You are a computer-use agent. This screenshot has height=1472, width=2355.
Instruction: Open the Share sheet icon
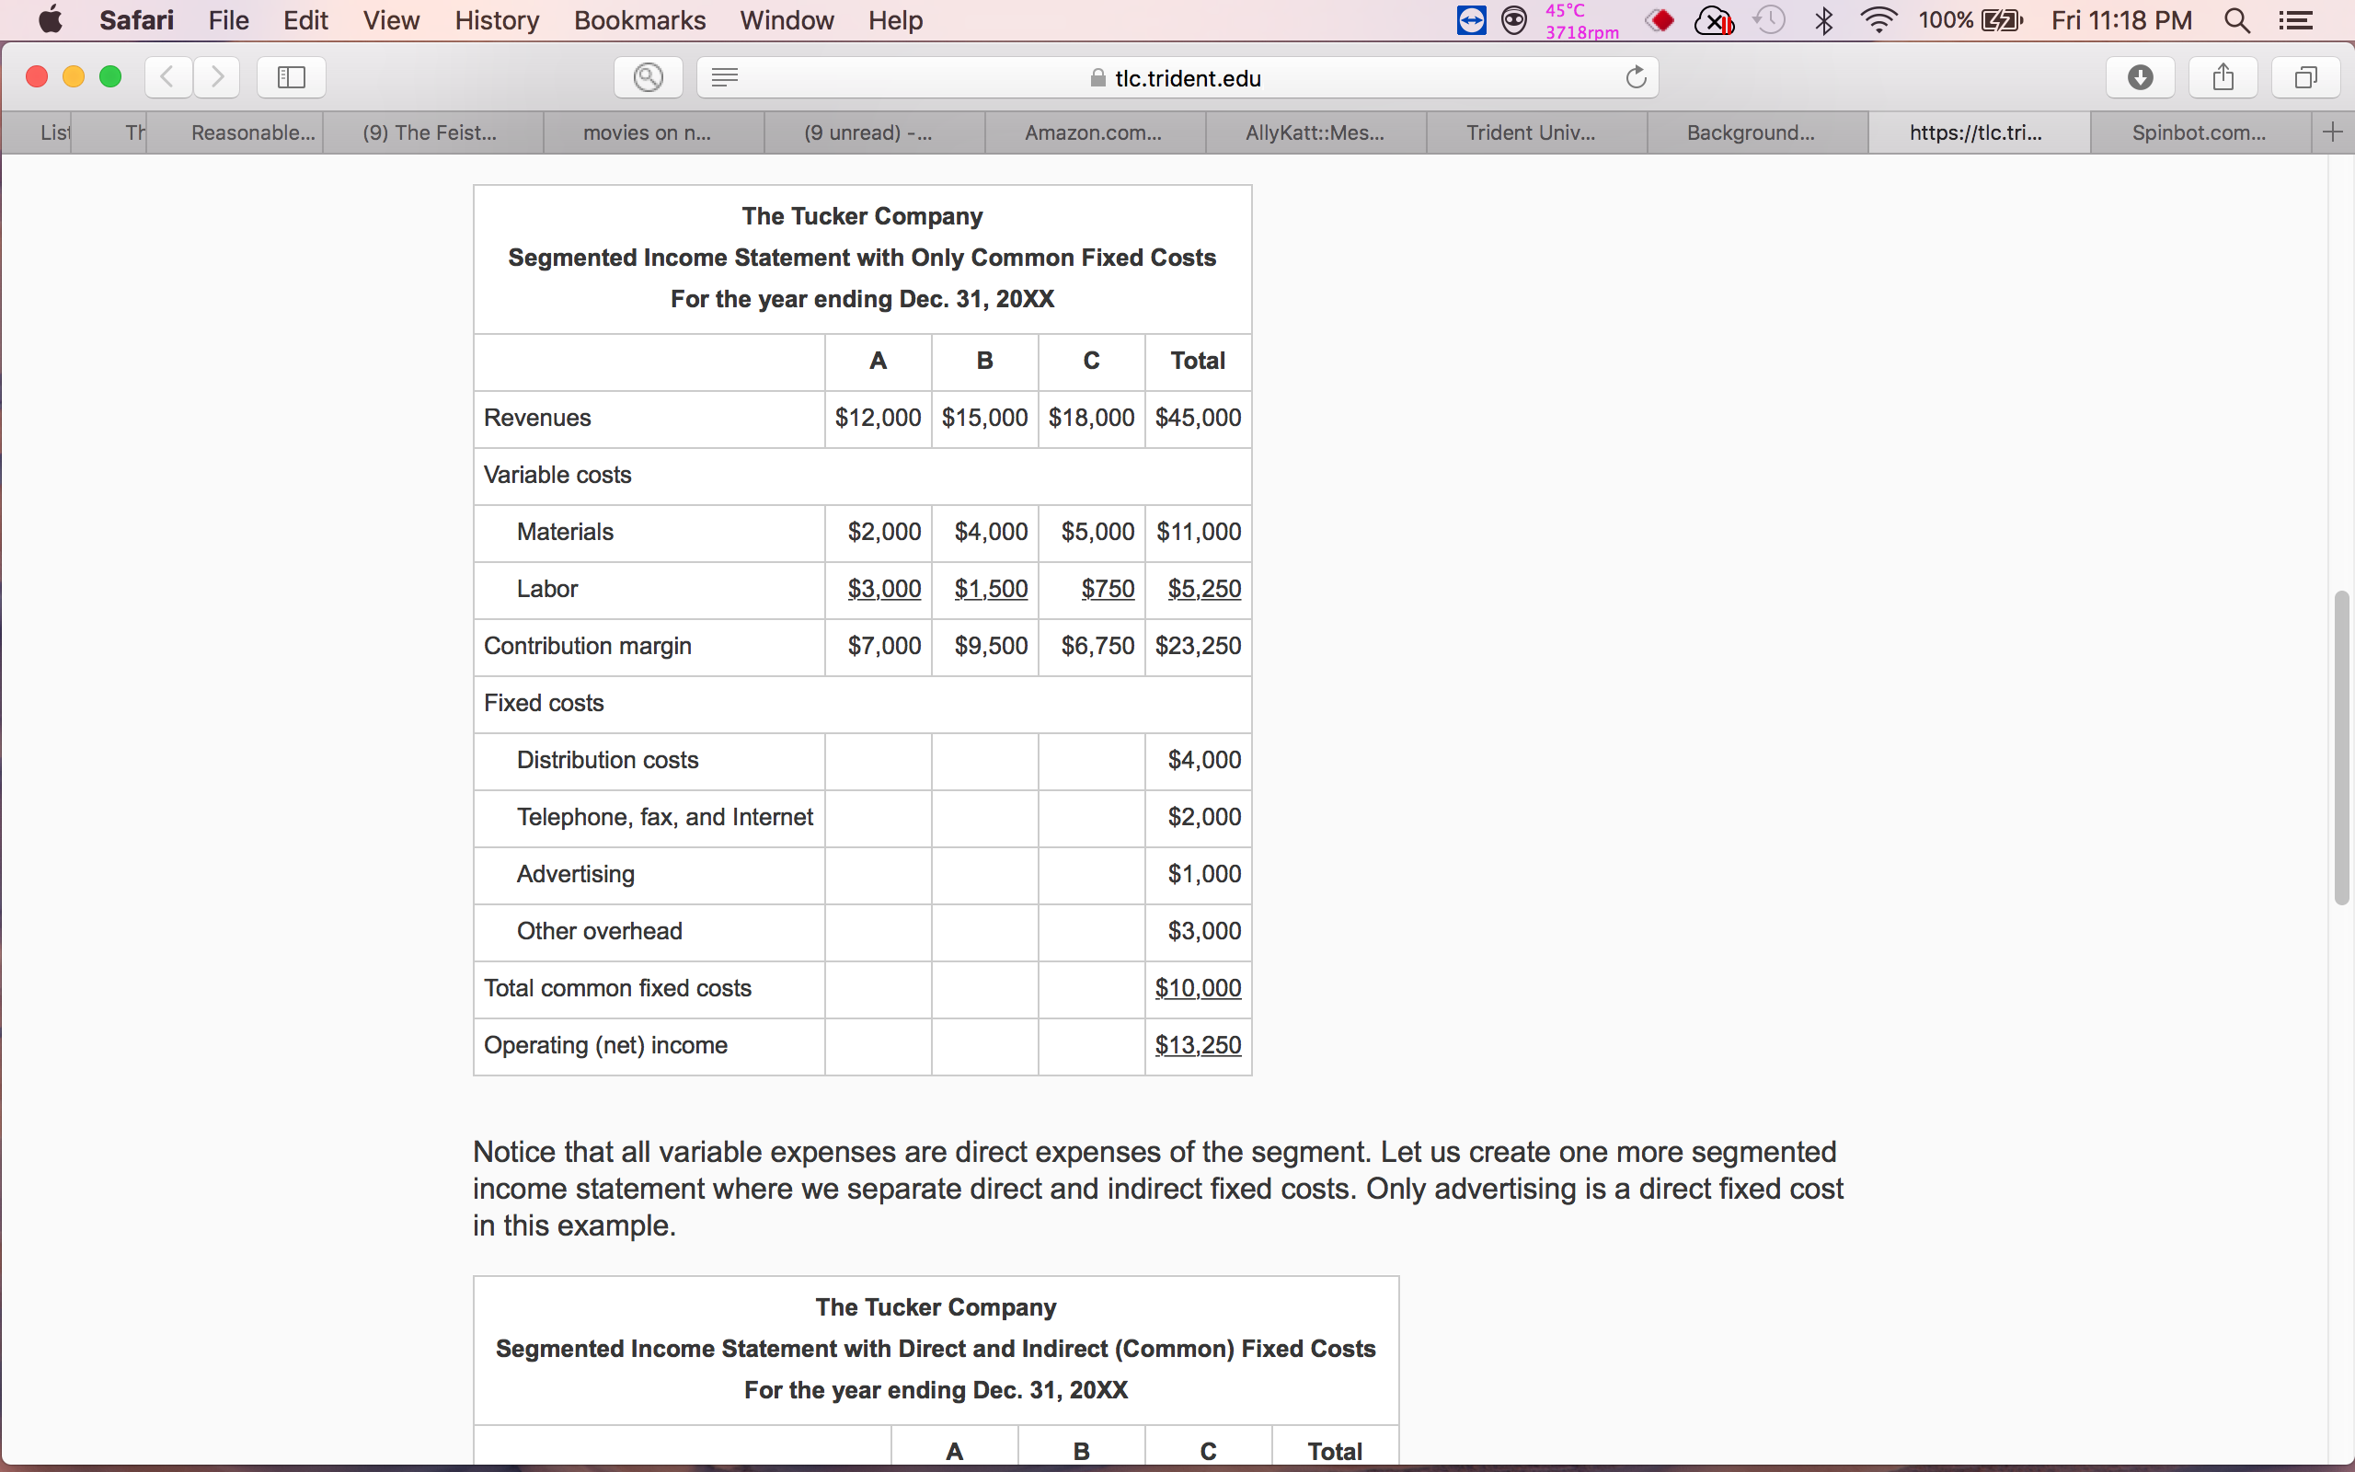(x=2223, y=77)
